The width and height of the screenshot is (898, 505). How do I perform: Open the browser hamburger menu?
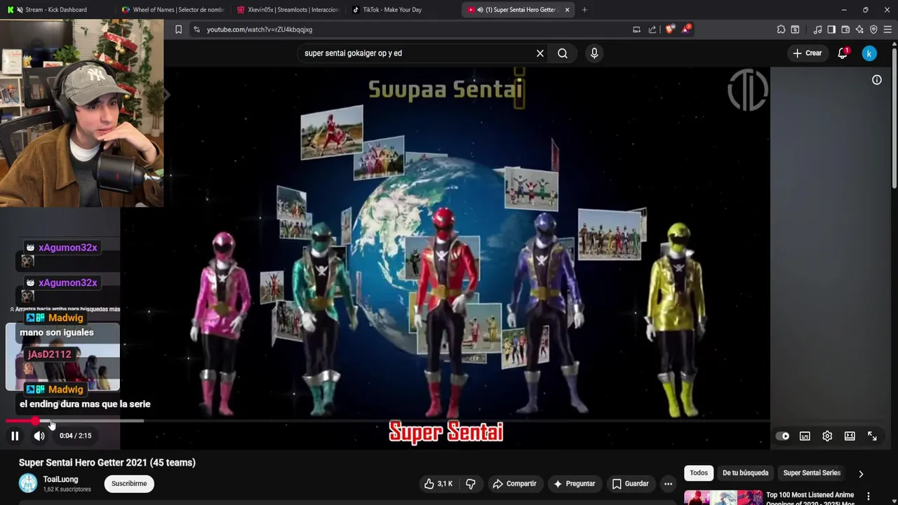click(x=887, y=29)
